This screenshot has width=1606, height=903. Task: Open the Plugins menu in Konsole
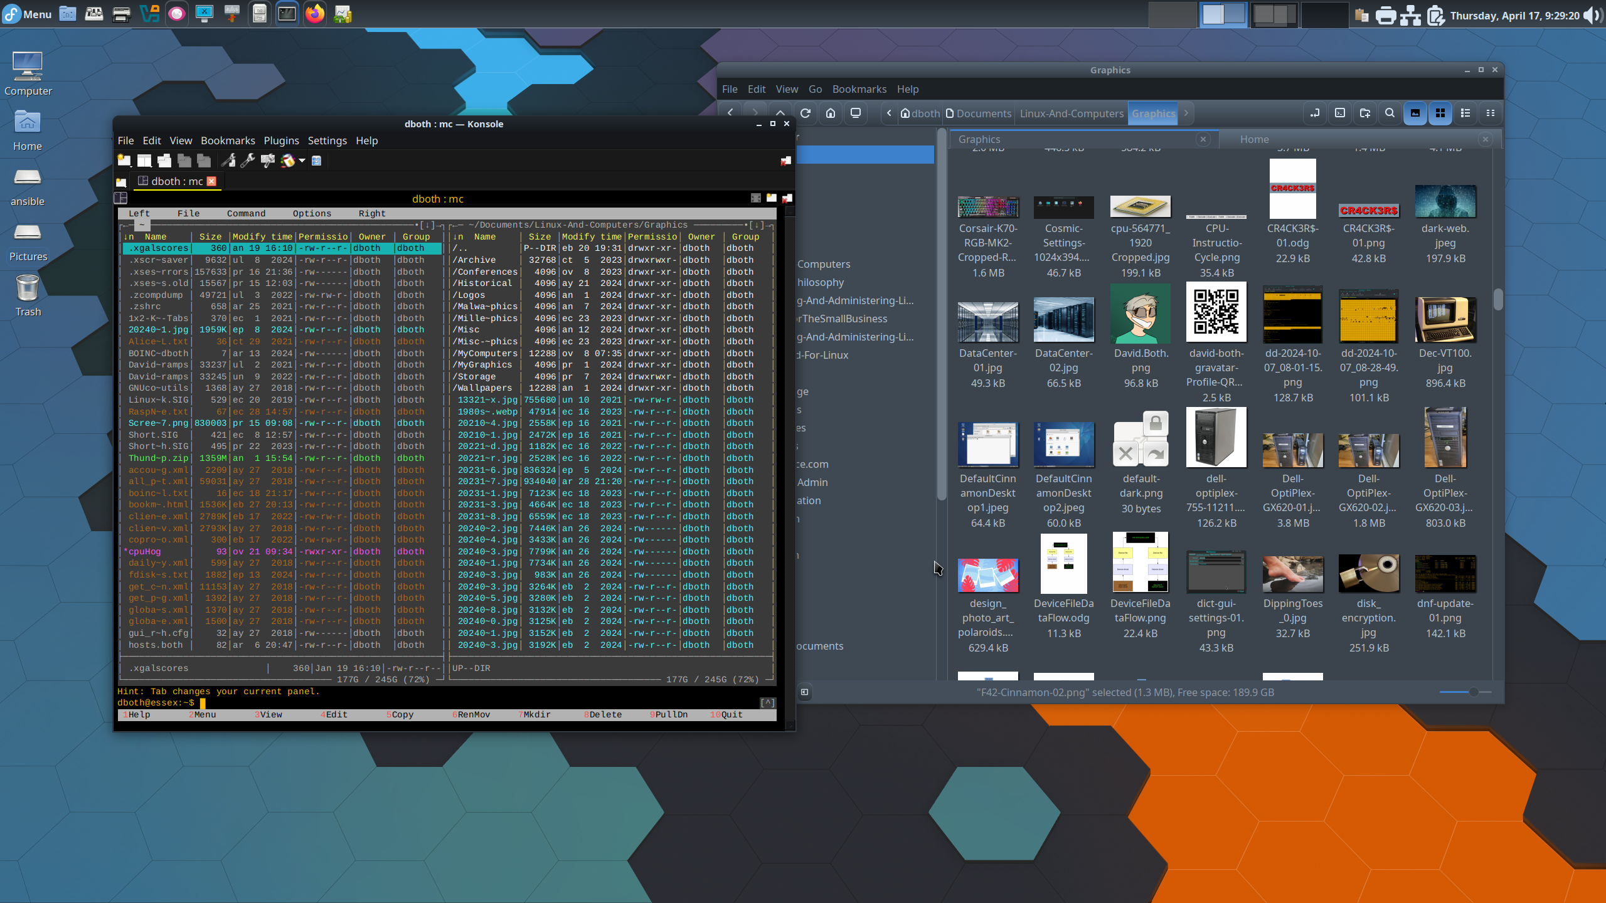point(281,140)
